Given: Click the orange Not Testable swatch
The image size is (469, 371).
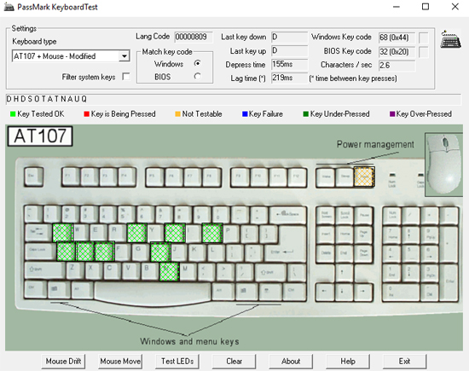Looking at the screenshot, I should pyautogui.click(x=177, y=114).
